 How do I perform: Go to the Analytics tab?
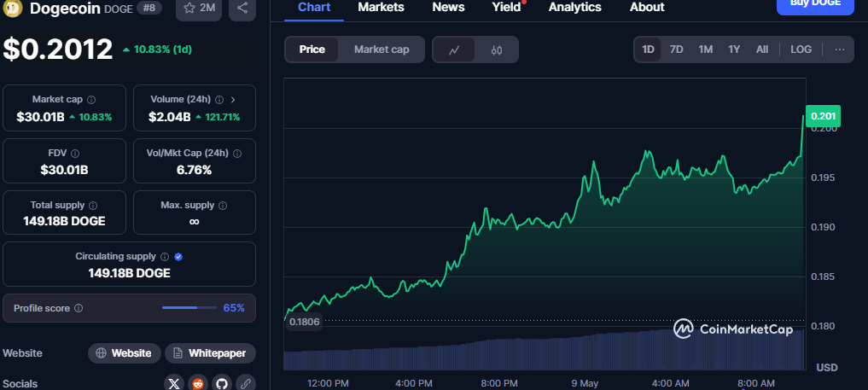pyautogui.click(x=574, y=7)
